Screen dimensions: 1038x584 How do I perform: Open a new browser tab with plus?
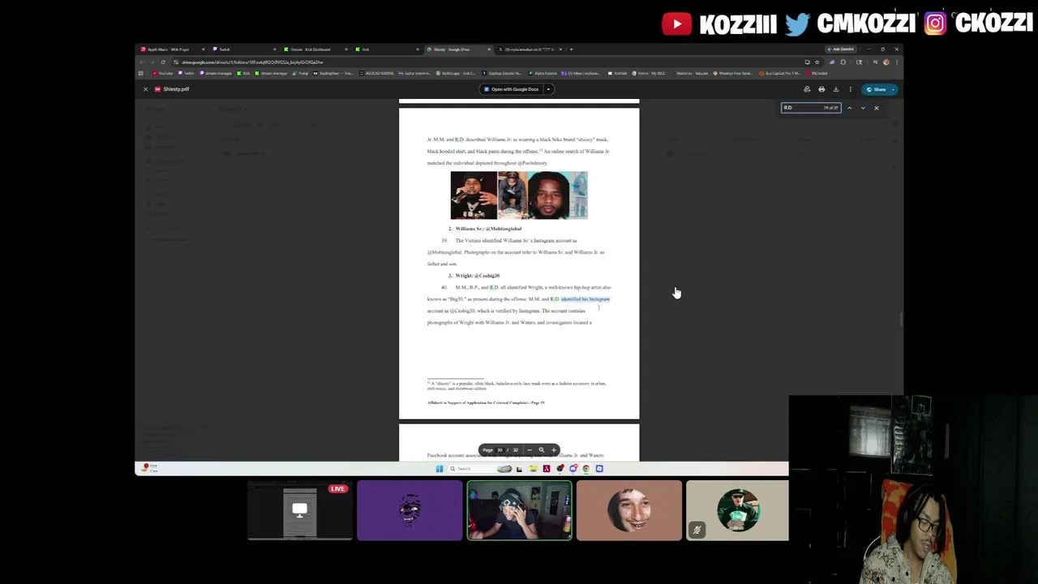571,49
